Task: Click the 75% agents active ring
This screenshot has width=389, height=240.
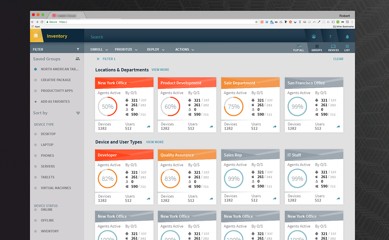Action: click(x=234, y=107)
